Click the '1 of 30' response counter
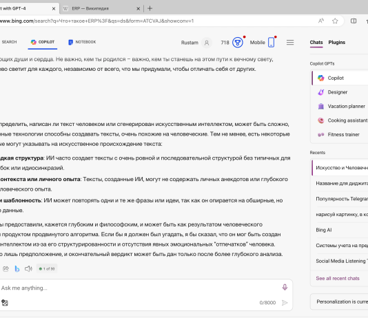The image size is (368, 318). click(x=47, y=269)
